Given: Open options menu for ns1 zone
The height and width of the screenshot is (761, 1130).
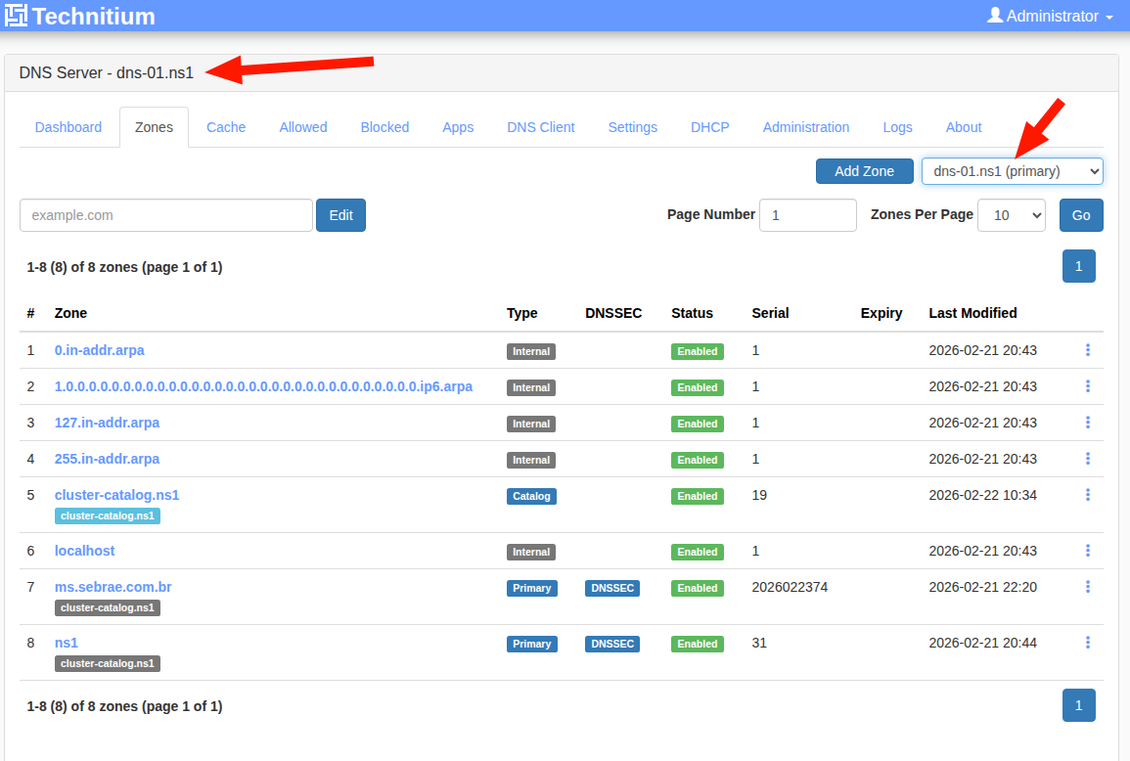Looking at the screenshot, I should 1087,643.
